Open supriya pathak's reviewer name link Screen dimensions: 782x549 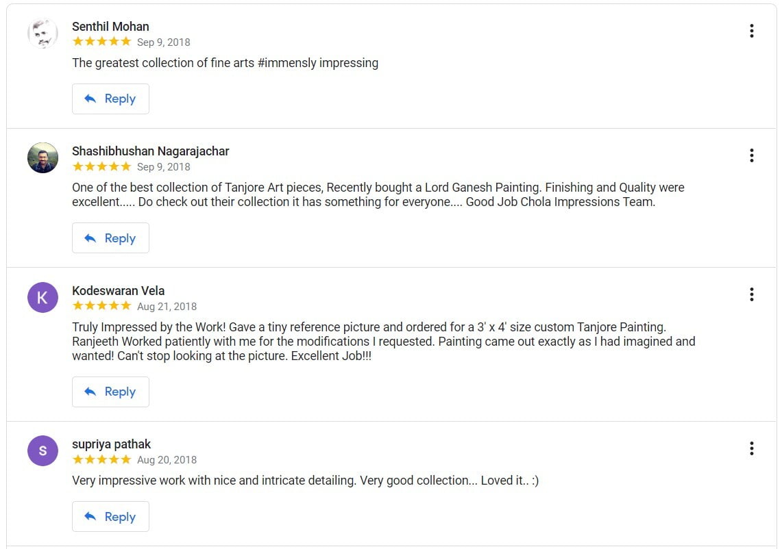tap(111, 444)
